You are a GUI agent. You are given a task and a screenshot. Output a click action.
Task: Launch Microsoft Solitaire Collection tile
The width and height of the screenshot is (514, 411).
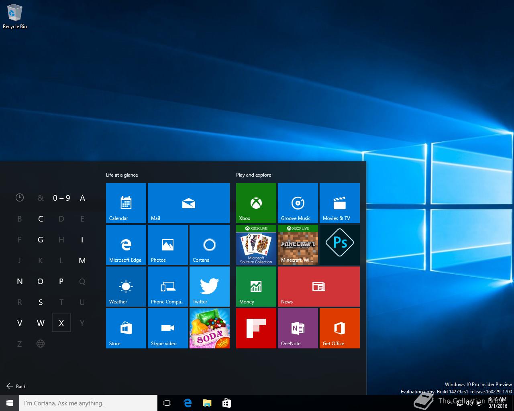pos(256,245)
